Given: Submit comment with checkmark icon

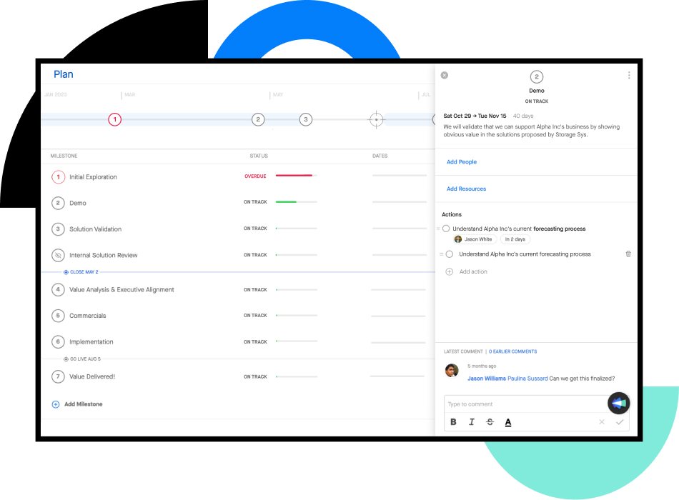Looking at the screenshot, I should (x=620, y=422).
